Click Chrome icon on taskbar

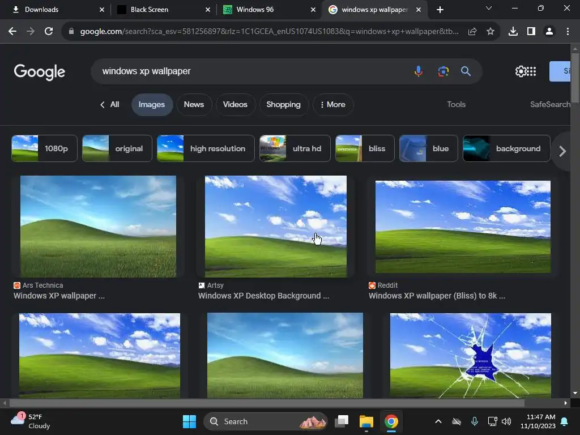coord(391,421)
